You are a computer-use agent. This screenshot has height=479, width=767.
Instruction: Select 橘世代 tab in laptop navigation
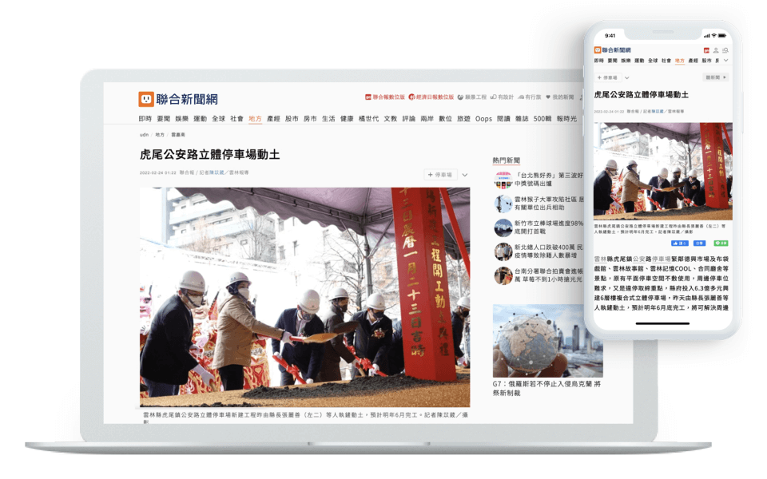[368, 119]
